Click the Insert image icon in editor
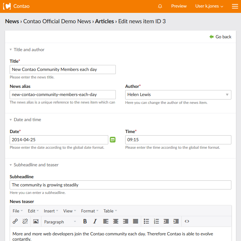The height and width of the screenshot is (241, 241). point(36,221)
